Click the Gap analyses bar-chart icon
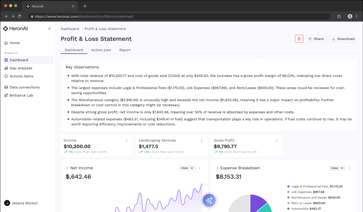This screenshot has height=212, width=363. point(6,68)
